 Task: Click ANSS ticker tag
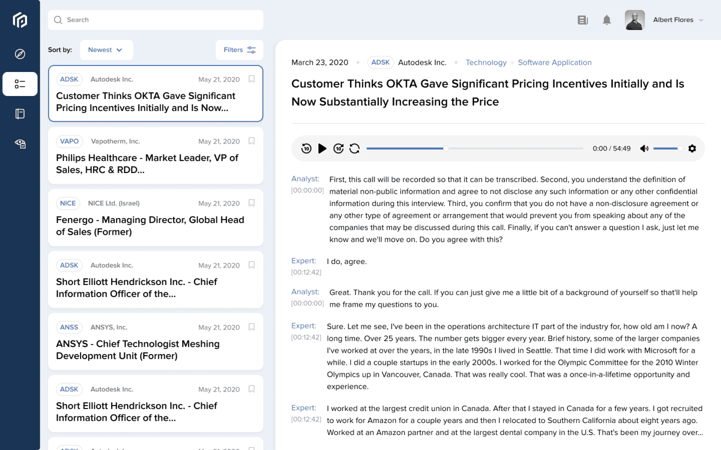69,327
